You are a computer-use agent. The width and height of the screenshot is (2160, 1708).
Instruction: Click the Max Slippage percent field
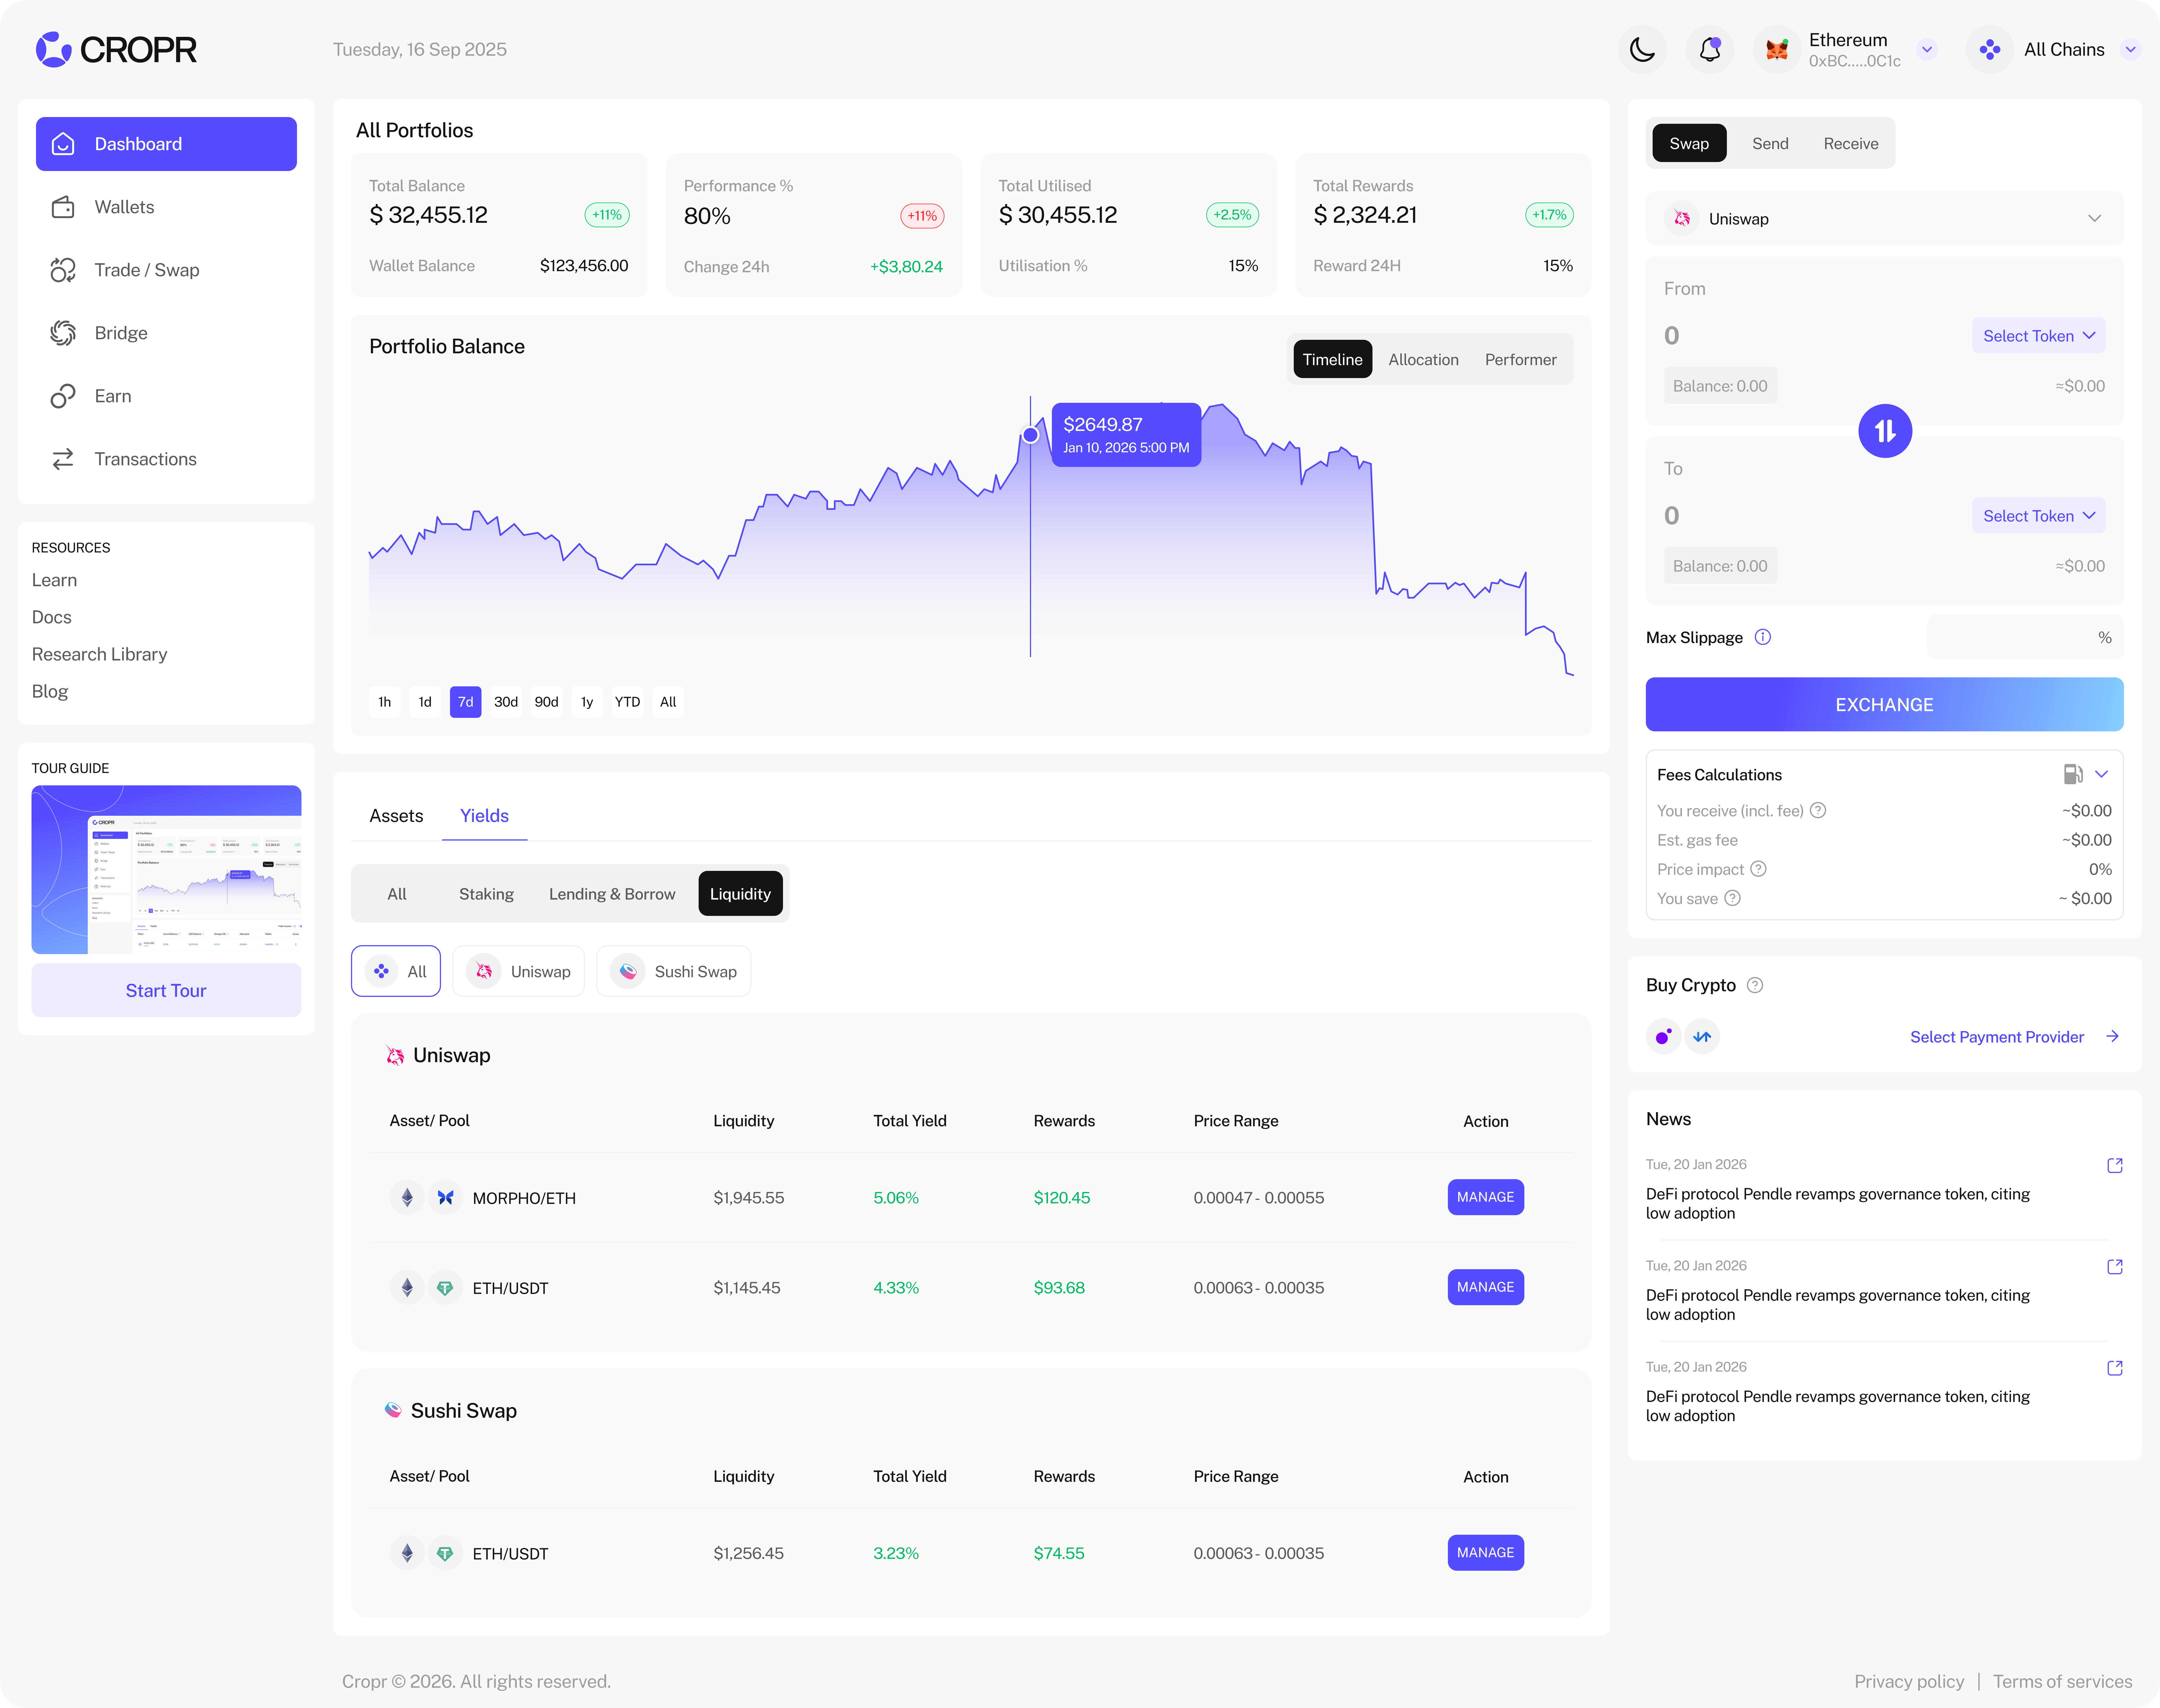(2025, 637)
